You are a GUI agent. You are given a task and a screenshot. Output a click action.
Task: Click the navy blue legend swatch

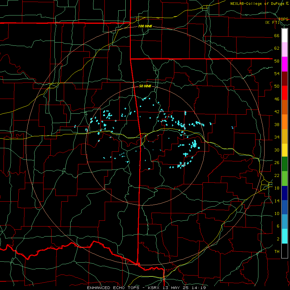tap(285, 193)
